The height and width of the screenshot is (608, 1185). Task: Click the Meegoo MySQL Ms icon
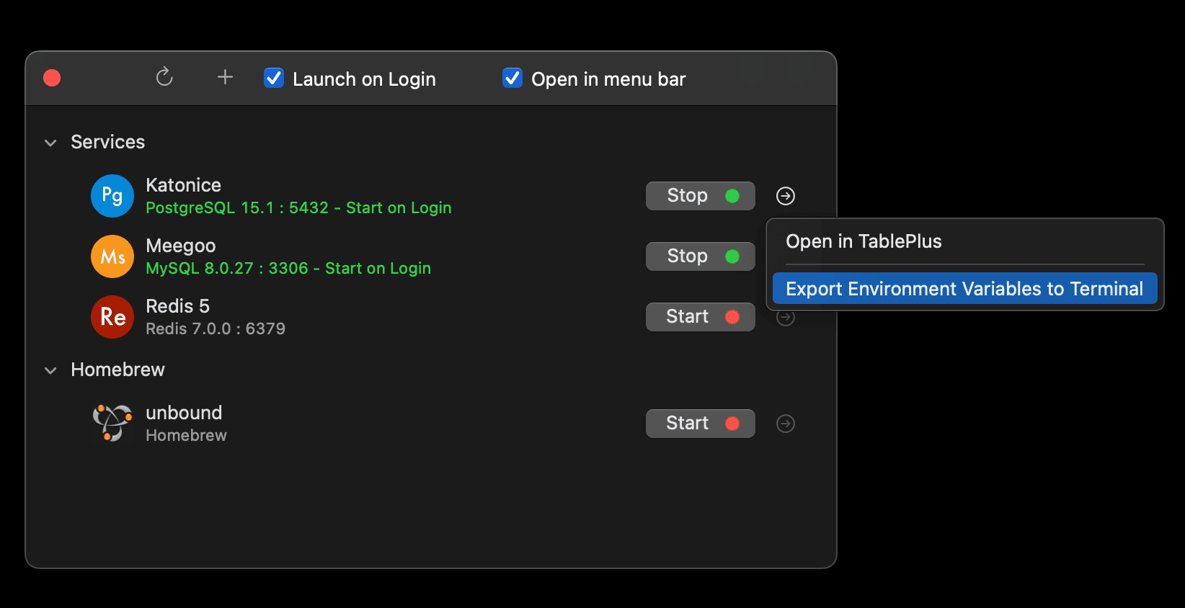click(112, 256)
